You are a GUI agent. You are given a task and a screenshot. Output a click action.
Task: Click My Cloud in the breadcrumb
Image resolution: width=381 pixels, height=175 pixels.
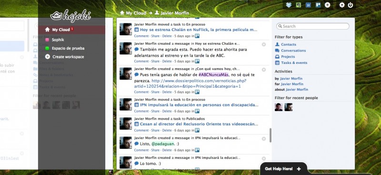[136, 13]
